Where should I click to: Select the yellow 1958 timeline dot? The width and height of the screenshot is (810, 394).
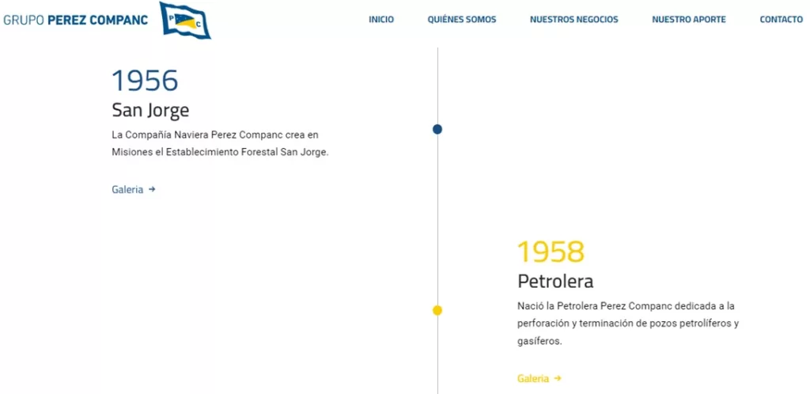[437, 310]
